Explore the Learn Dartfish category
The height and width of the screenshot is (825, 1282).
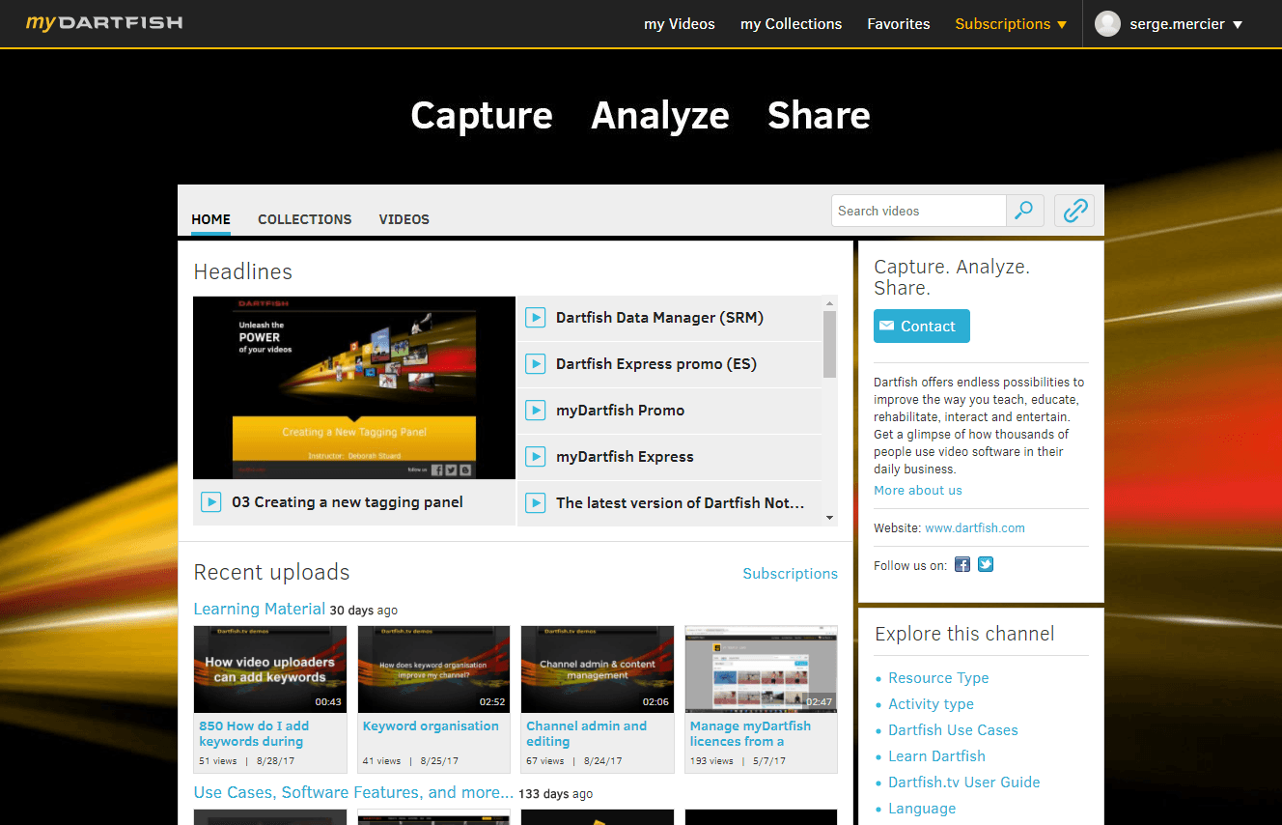[936, 756]
